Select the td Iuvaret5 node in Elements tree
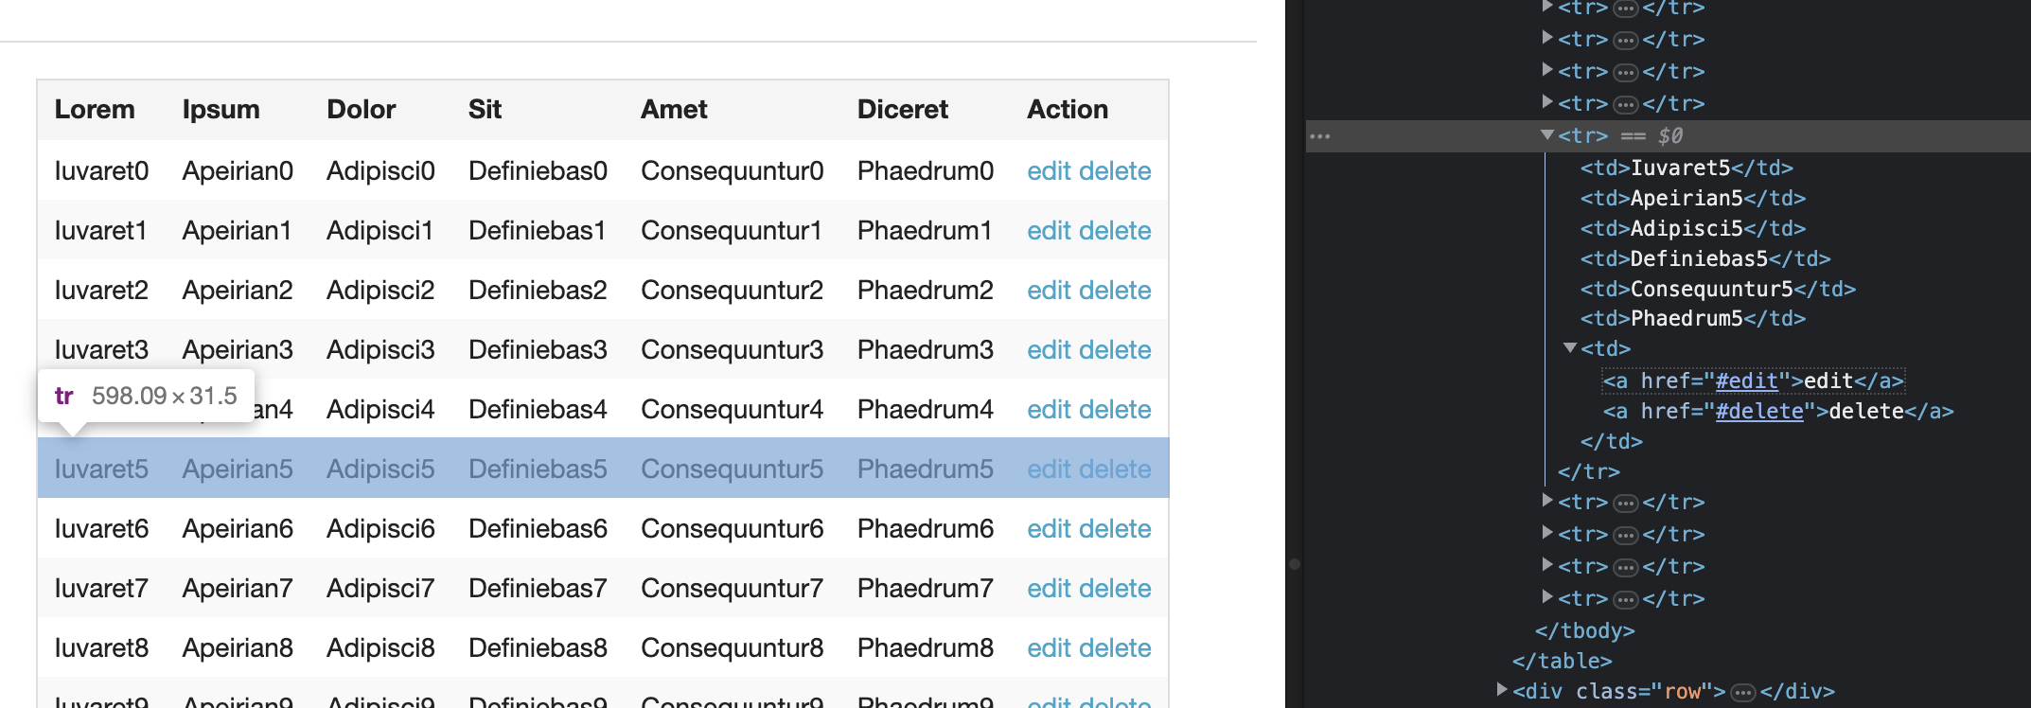The image size is (2031, 708). pyautogui.click(x=1686, y=168)
